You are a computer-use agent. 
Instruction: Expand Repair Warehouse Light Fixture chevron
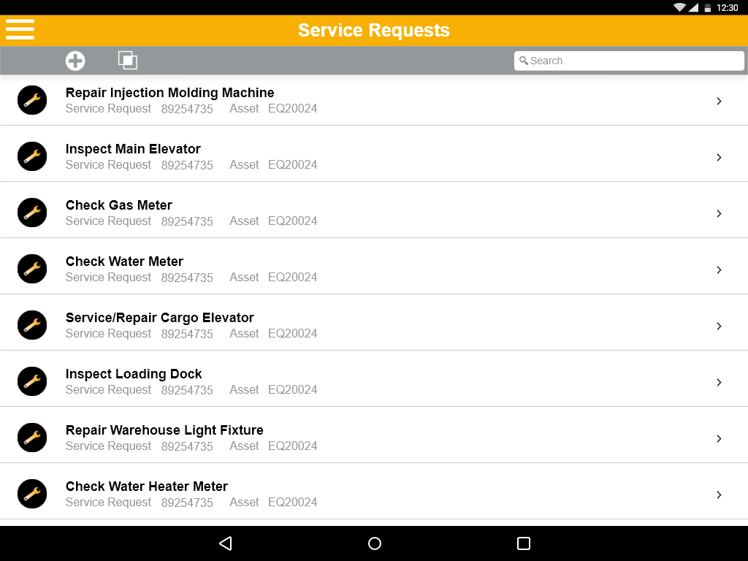point(719,438)
